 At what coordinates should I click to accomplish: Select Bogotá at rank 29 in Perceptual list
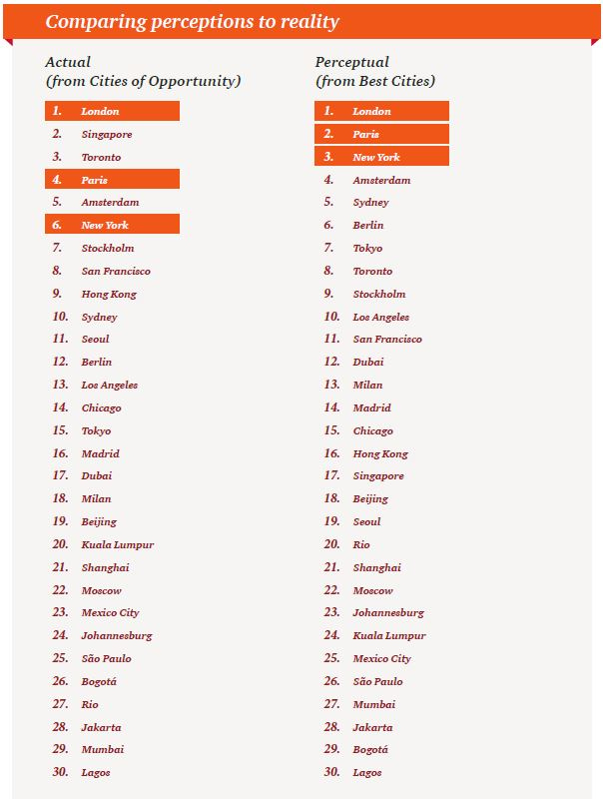370,749
